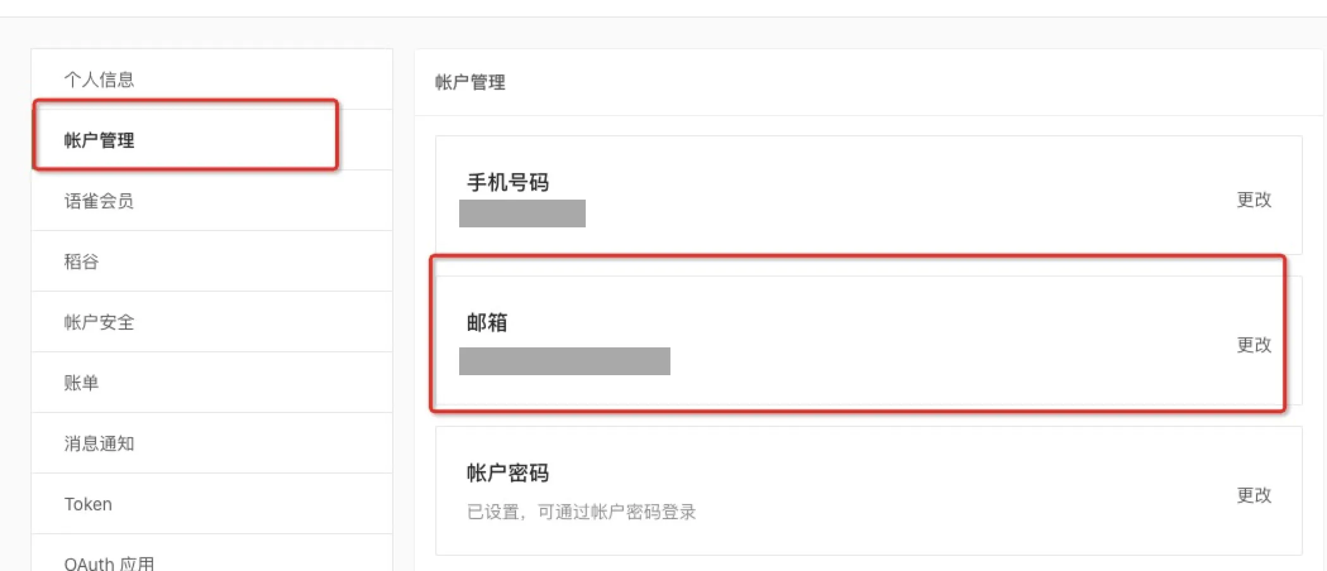Open the 稻谷 sidebar item
Image resolution: width=1327 pixels, height=571 pixels.
[82, 261]
